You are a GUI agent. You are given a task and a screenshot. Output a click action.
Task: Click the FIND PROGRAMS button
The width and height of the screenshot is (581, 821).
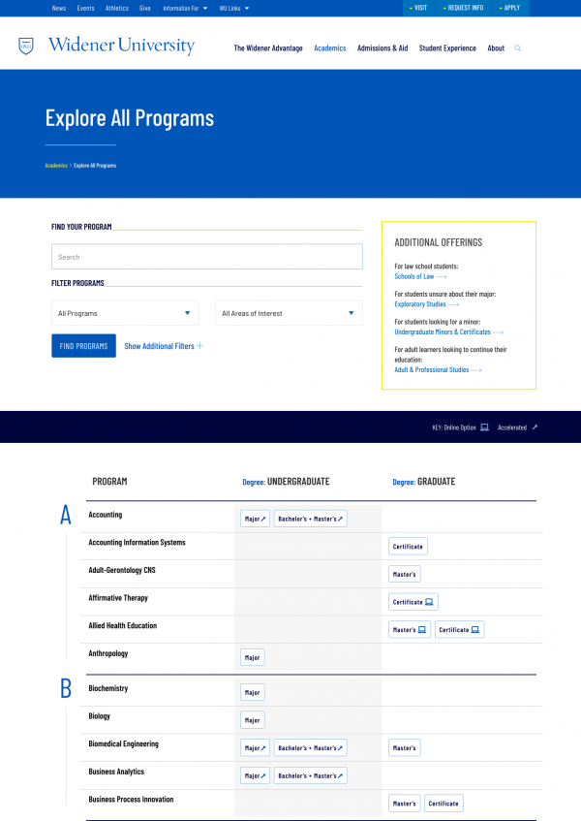83,346
